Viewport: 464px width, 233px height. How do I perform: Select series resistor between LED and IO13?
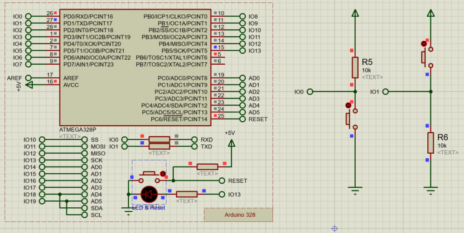[x=187, y=194]
